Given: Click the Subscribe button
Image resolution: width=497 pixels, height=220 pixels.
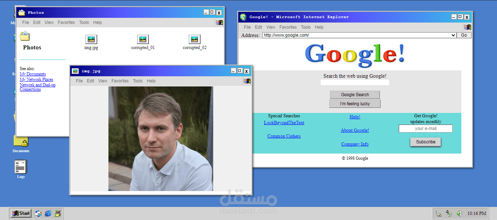Looking at the screenshot, I should click(426, 142).
